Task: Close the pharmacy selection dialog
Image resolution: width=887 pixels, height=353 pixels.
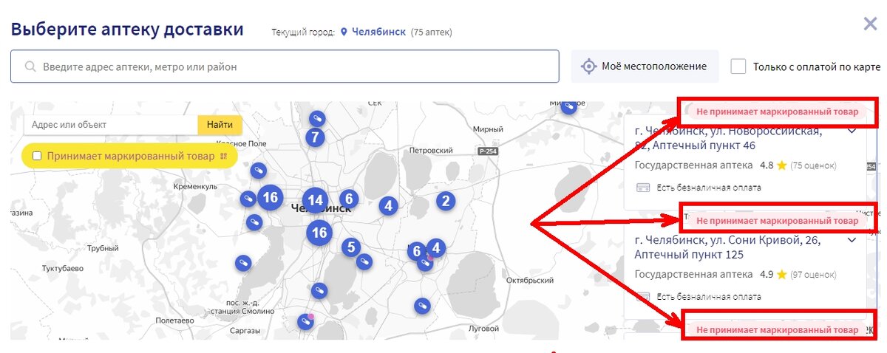Action: pyautogui.click(x=870, y=24)
